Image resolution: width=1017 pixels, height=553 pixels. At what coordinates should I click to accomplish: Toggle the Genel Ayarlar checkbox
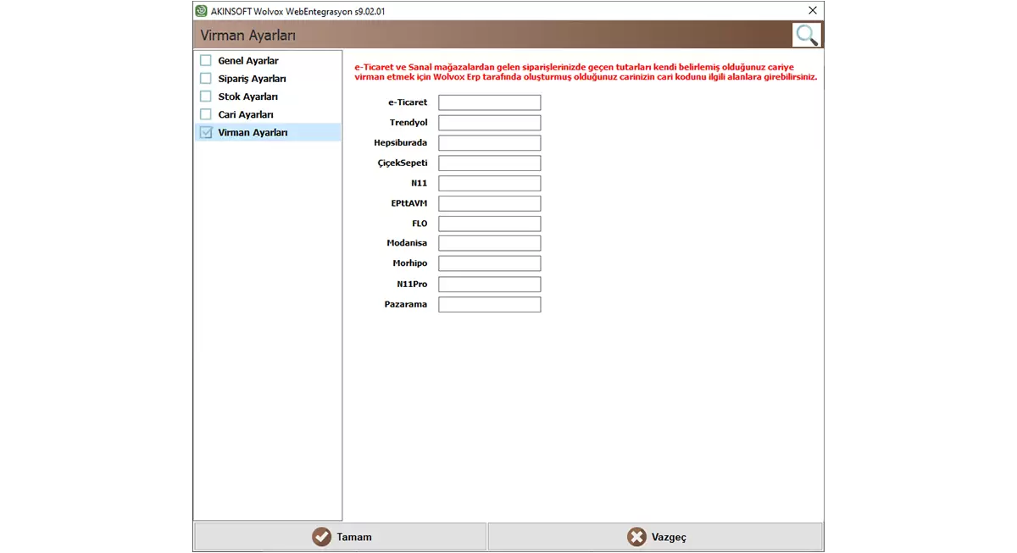[x=206, y=61]
